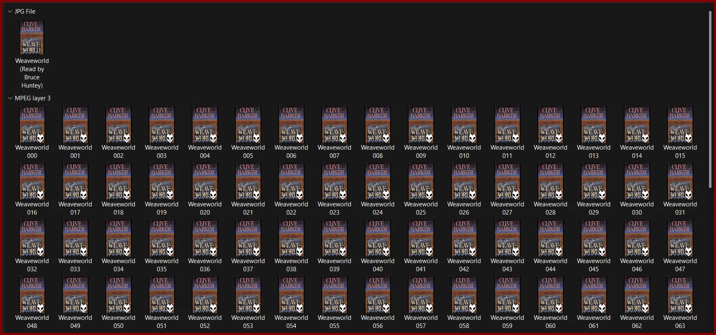Select the Weaveworld 040 audio file icon
The image size is (716, 335).
tap(378, 238)
